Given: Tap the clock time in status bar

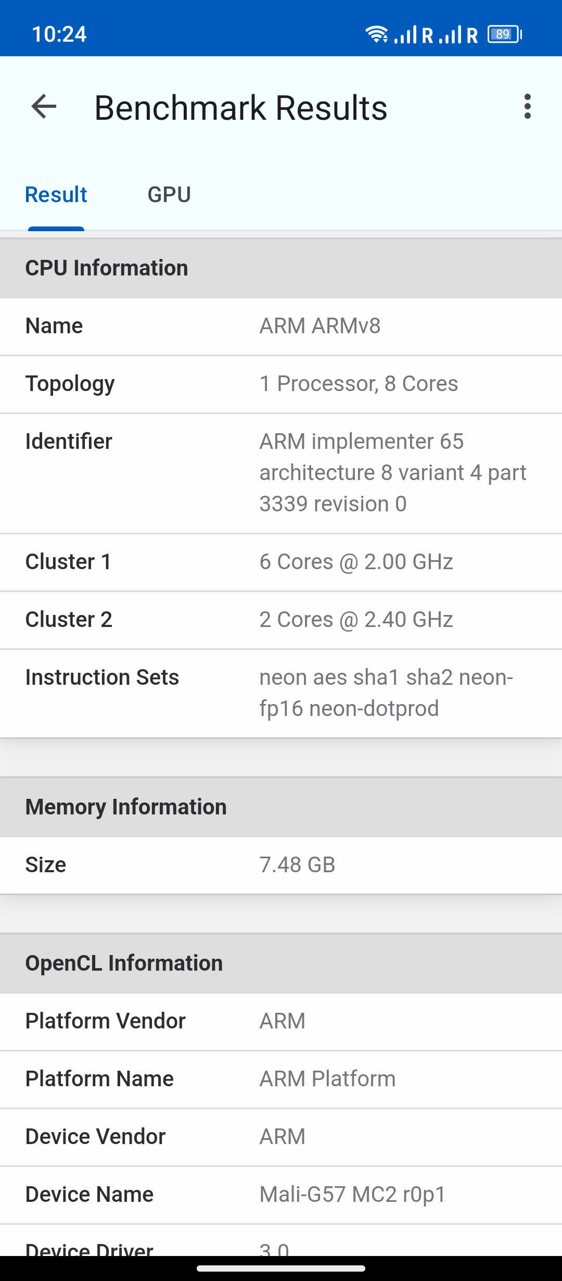Looking at the screenshot, I should (59, 34).
